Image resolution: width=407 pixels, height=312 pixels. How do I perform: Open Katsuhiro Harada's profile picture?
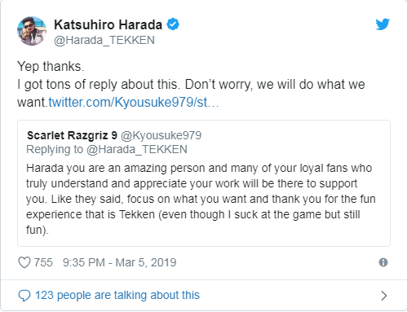coord(32,31)
